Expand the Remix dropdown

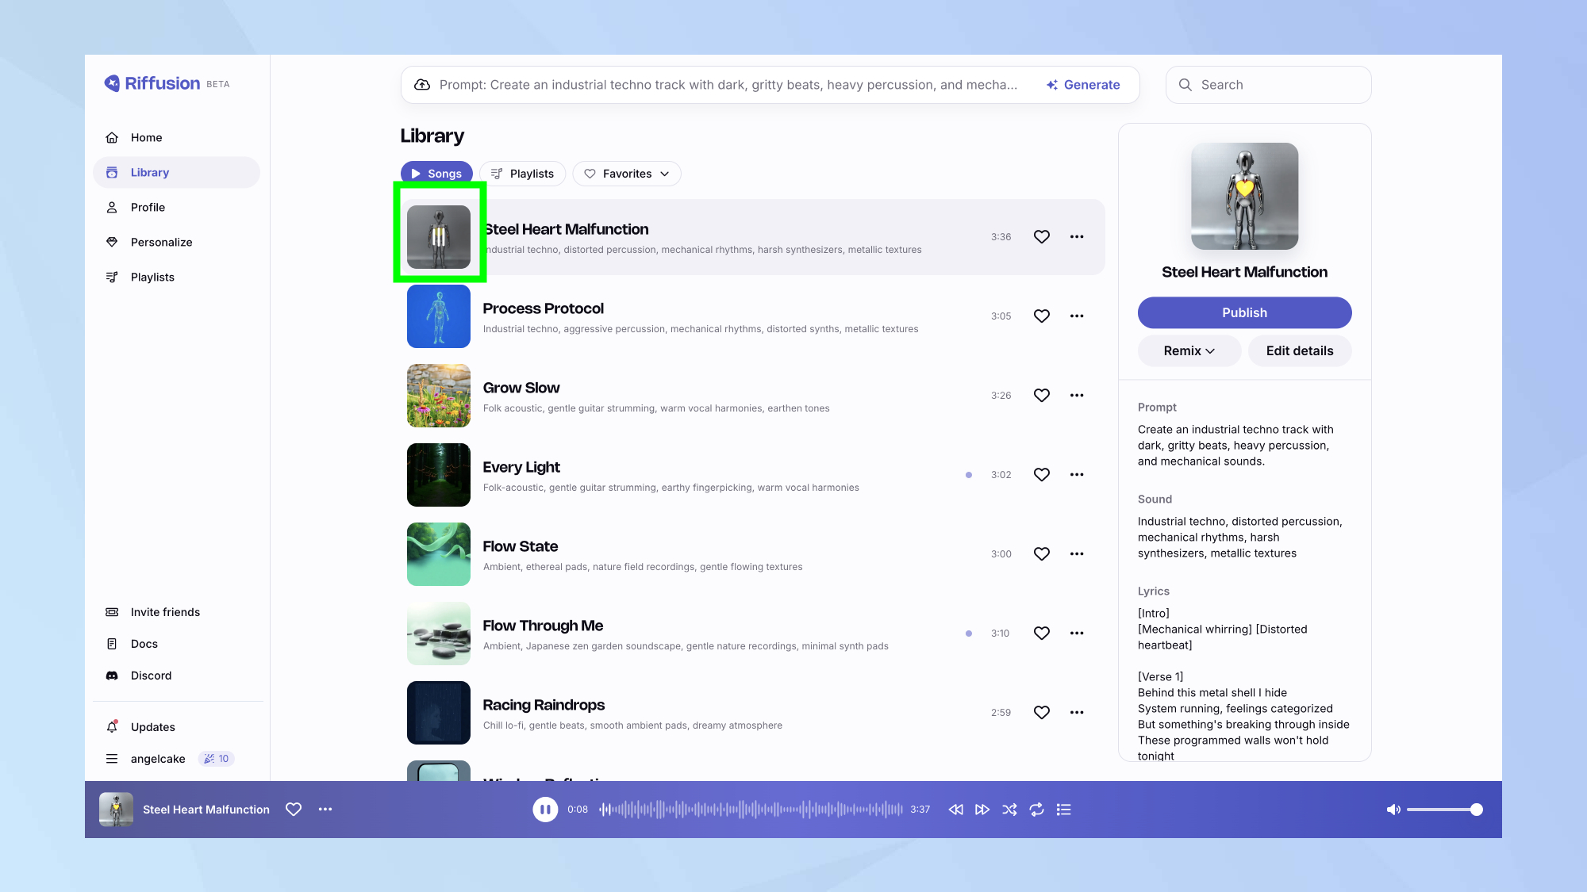coord(1189,351)
